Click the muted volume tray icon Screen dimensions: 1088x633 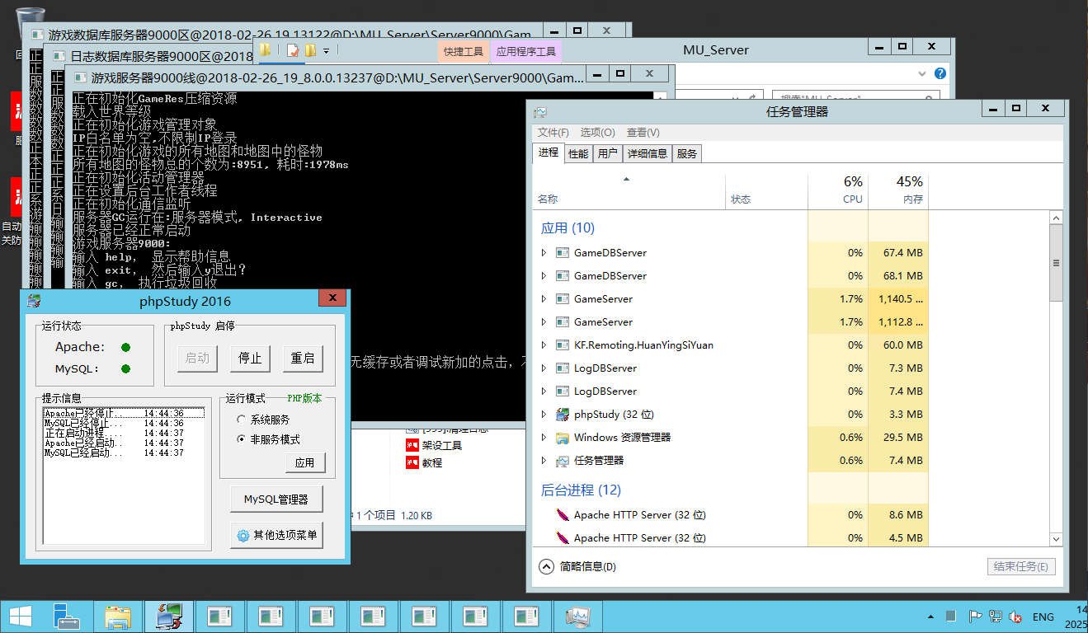(x=1016, y=617)
